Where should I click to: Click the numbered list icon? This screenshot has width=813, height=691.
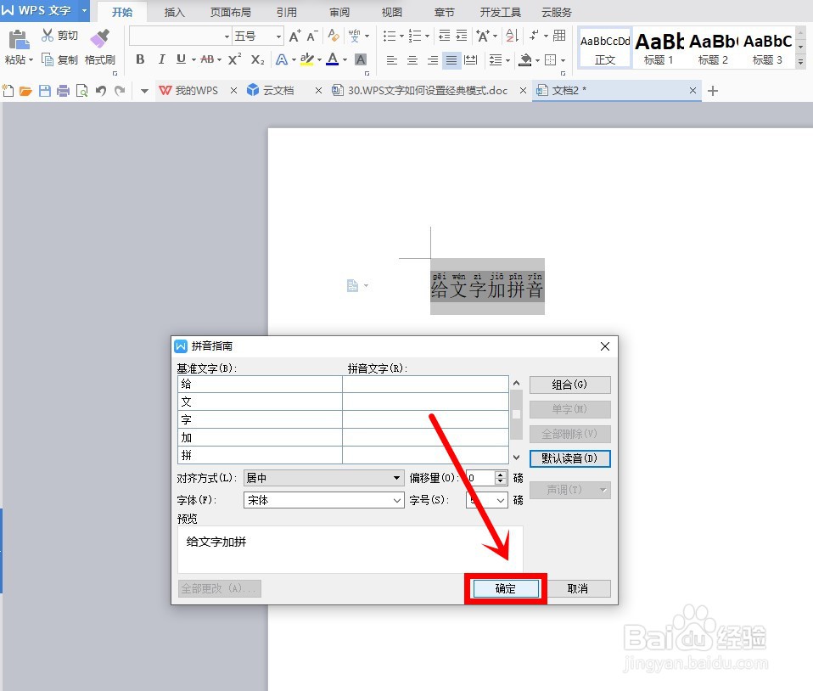click(415, 36)
